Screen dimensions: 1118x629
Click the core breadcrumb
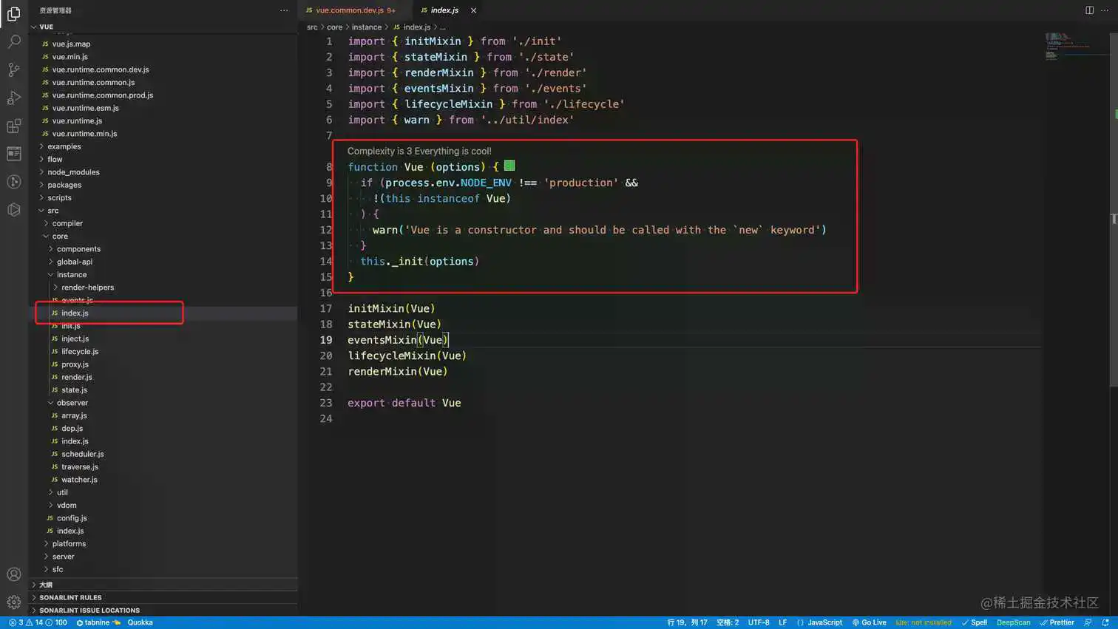pos(335,27)
